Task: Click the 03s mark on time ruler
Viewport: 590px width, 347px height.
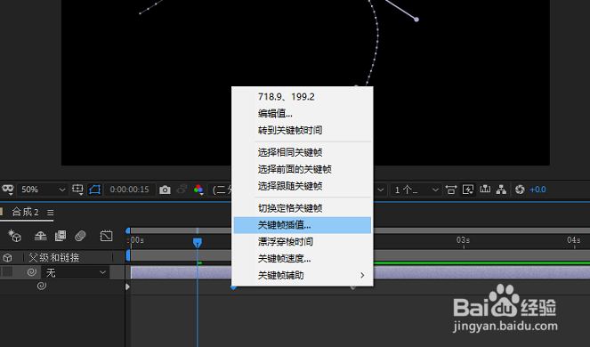Action: [464, 240]
